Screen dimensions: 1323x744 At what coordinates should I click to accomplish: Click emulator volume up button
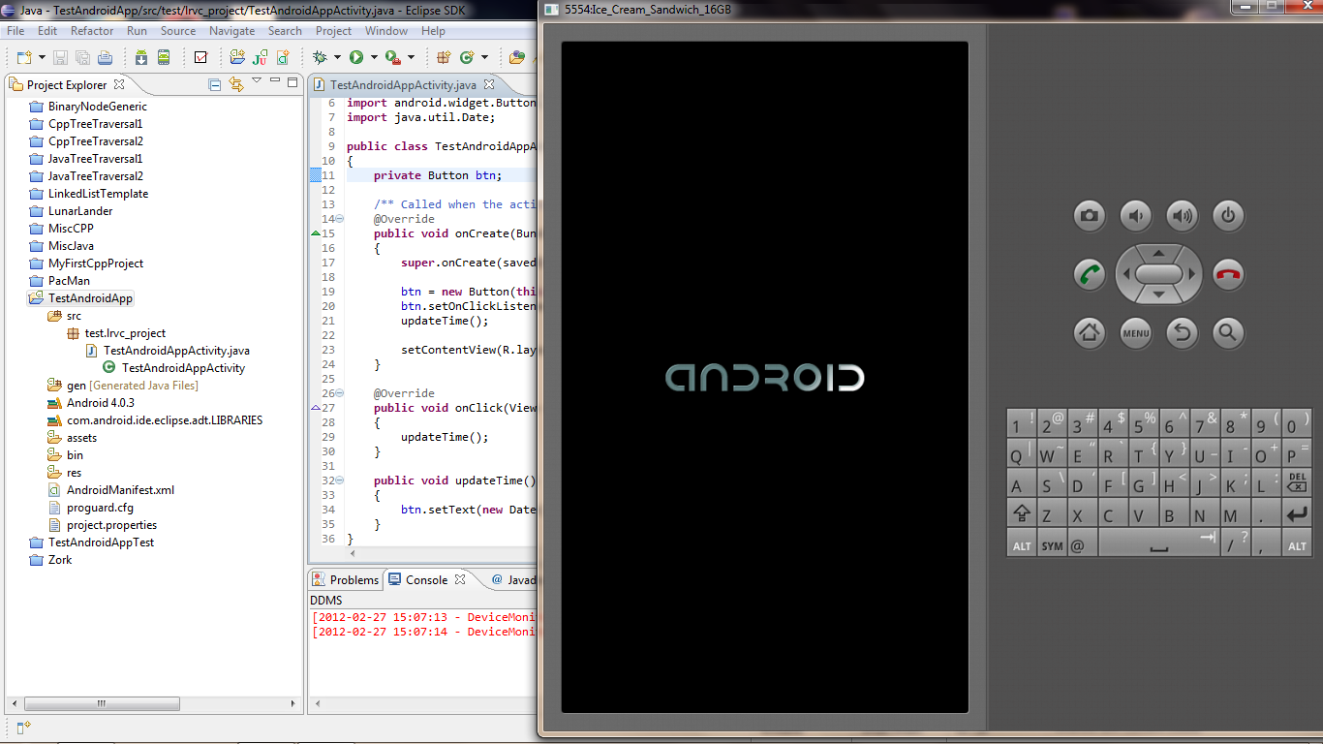pos(1182,215)
